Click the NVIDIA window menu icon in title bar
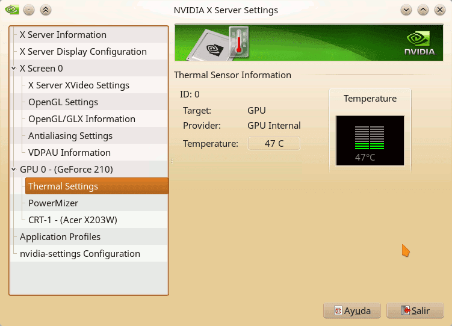 click(12, 10)
